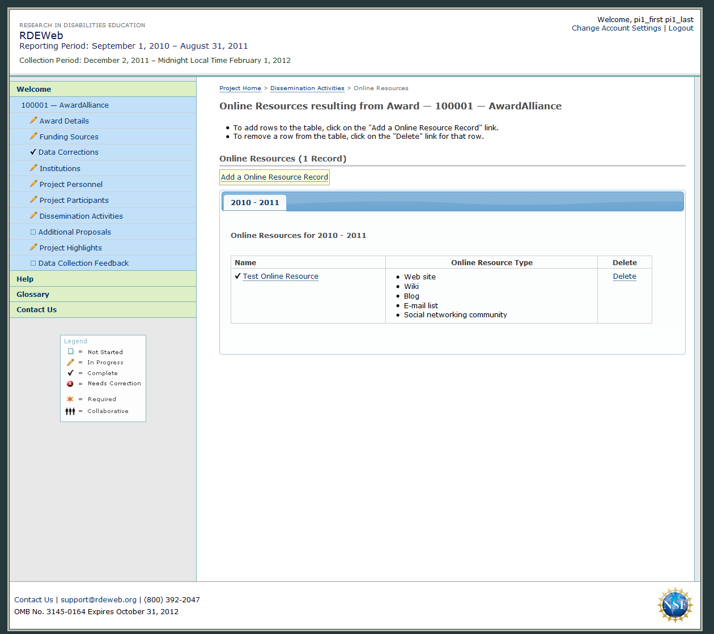Select the 2010 - 2011 tab

point(254,202)
